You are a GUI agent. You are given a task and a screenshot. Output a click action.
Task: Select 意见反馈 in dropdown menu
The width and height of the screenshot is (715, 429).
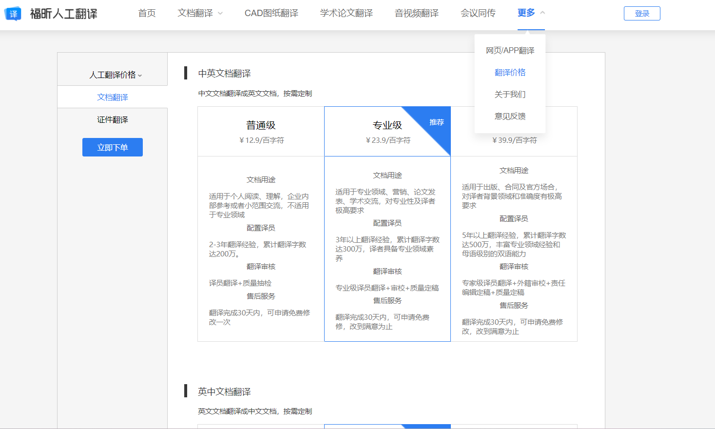pos(510,116)
